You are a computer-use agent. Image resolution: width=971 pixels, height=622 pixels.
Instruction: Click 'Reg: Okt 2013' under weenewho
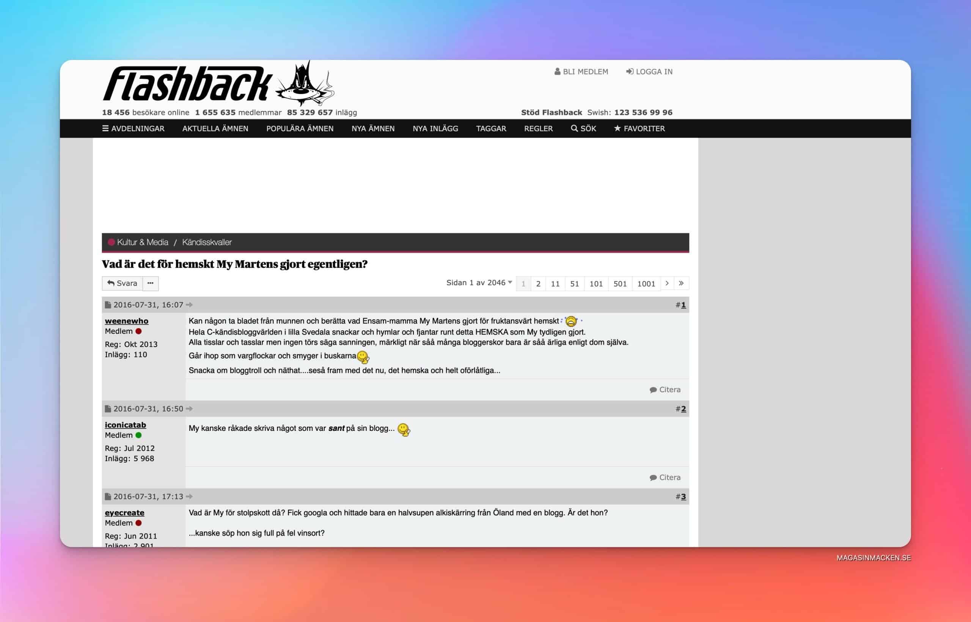click(131, 344)
